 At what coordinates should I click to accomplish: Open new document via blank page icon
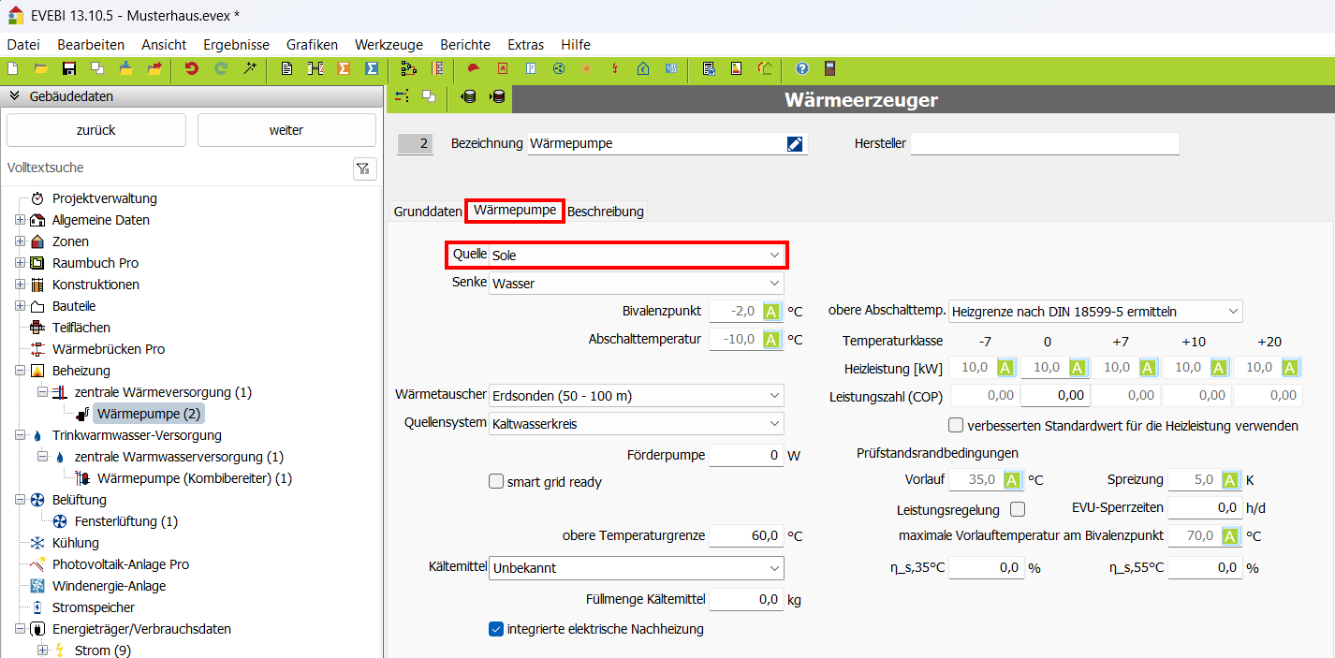12,68
